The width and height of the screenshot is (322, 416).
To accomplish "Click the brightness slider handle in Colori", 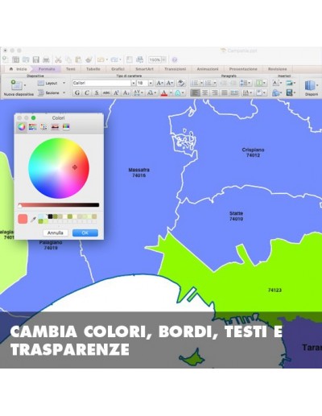I will click(20, 205).
